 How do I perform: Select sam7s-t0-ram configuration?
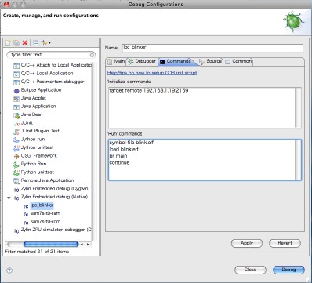(45, 213)
